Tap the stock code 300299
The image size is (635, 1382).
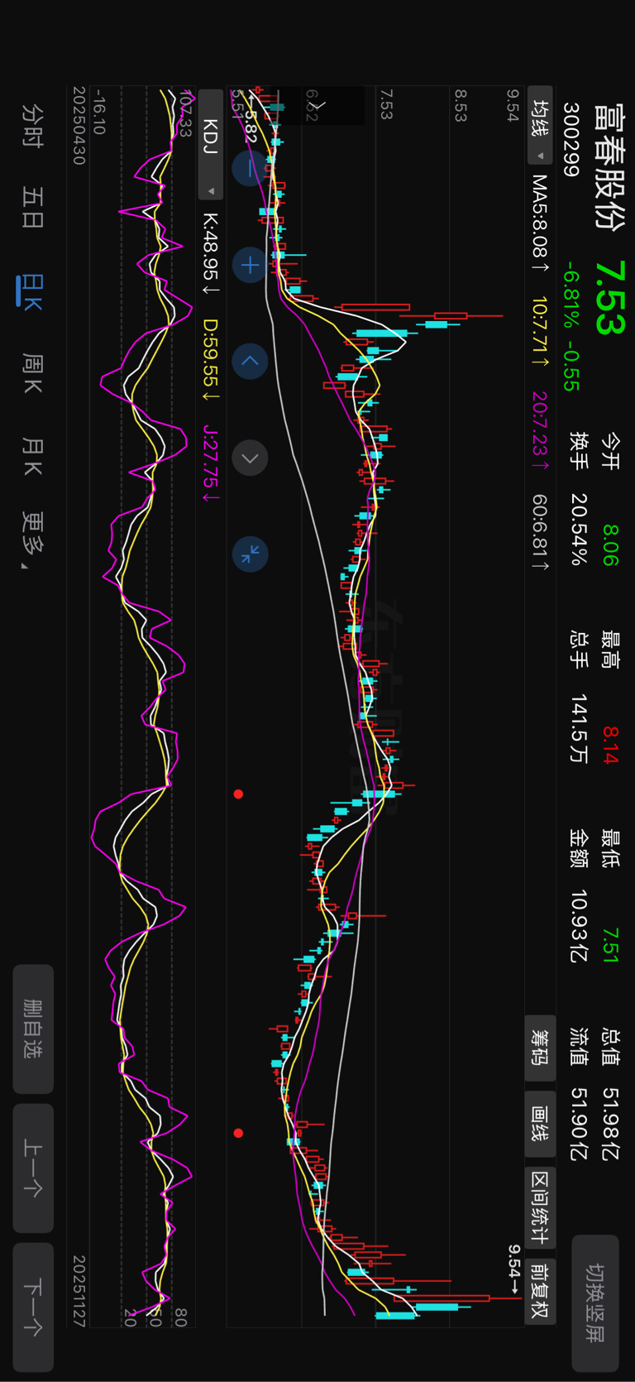click(x=571, y=140)
